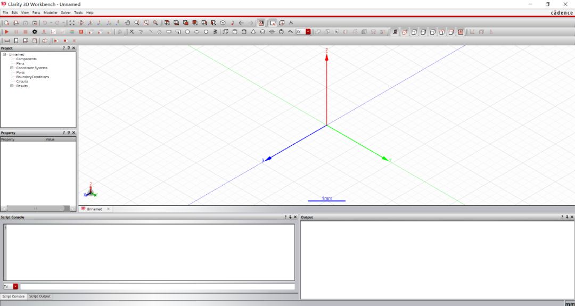575x306 pixels.
Task: Click the red Run simulation play button
Action: [x=6, y=32]
